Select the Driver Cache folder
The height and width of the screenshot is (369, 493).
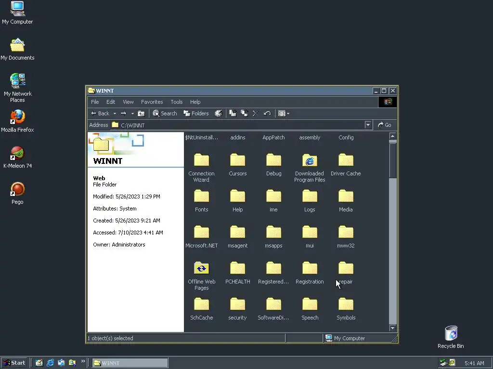click(346, 164)
